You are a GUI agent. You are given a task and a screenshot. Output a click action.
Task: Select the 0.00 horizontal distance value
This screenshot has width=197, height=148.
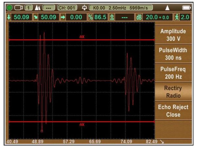tap(76, 17)
